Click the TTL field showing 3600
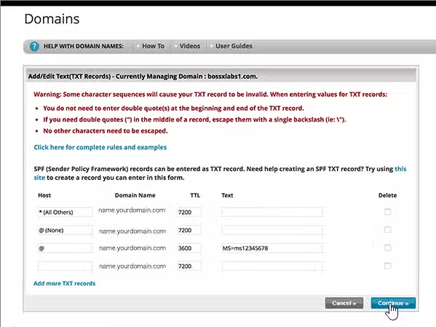Viewport: 436px width, 327px height. 189,248
